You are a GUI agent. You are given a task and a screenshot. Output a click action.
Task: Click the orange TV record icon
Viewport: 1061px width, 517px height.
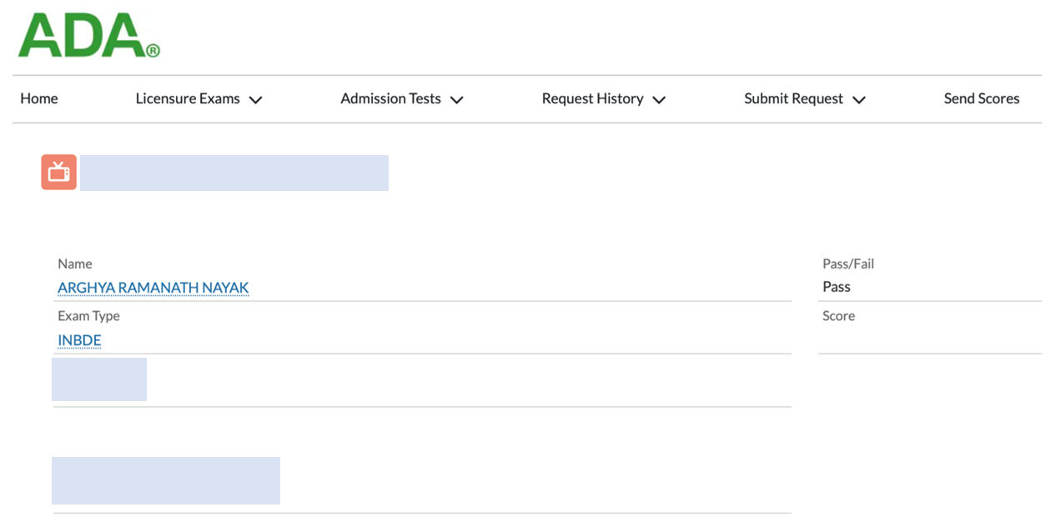(58, 172)
